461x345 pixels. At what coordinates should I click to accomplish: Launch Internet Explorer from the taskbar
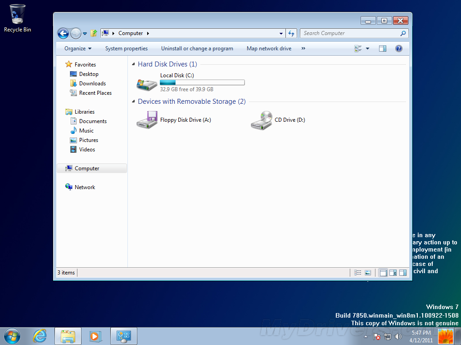(40, 336)
